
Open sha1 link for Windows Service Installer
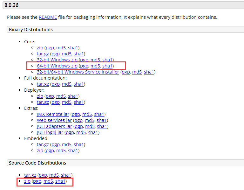coord(149,72)
